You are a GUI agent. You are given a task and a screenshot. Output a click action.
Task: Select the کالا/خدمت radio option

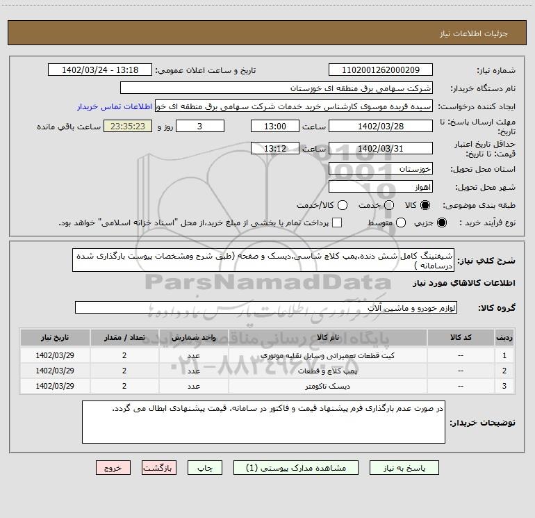click(x=339, y=206)
